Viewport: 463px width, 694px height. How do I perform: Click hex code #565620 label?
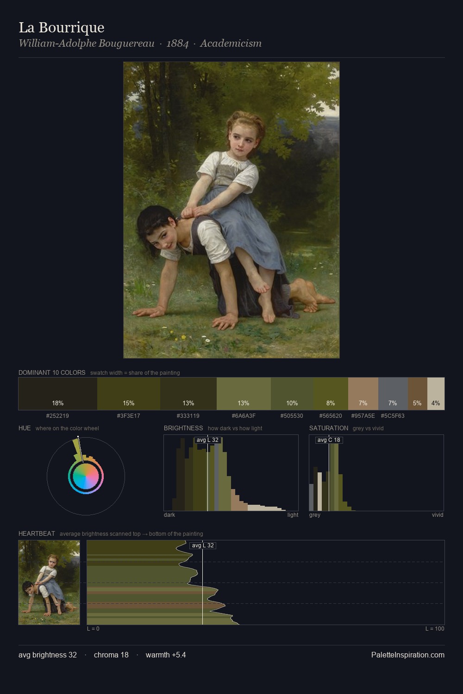coord(331,415)
